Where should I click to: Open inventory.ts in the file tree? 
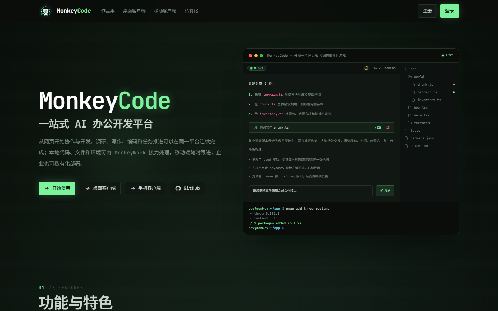coord(429,100)
